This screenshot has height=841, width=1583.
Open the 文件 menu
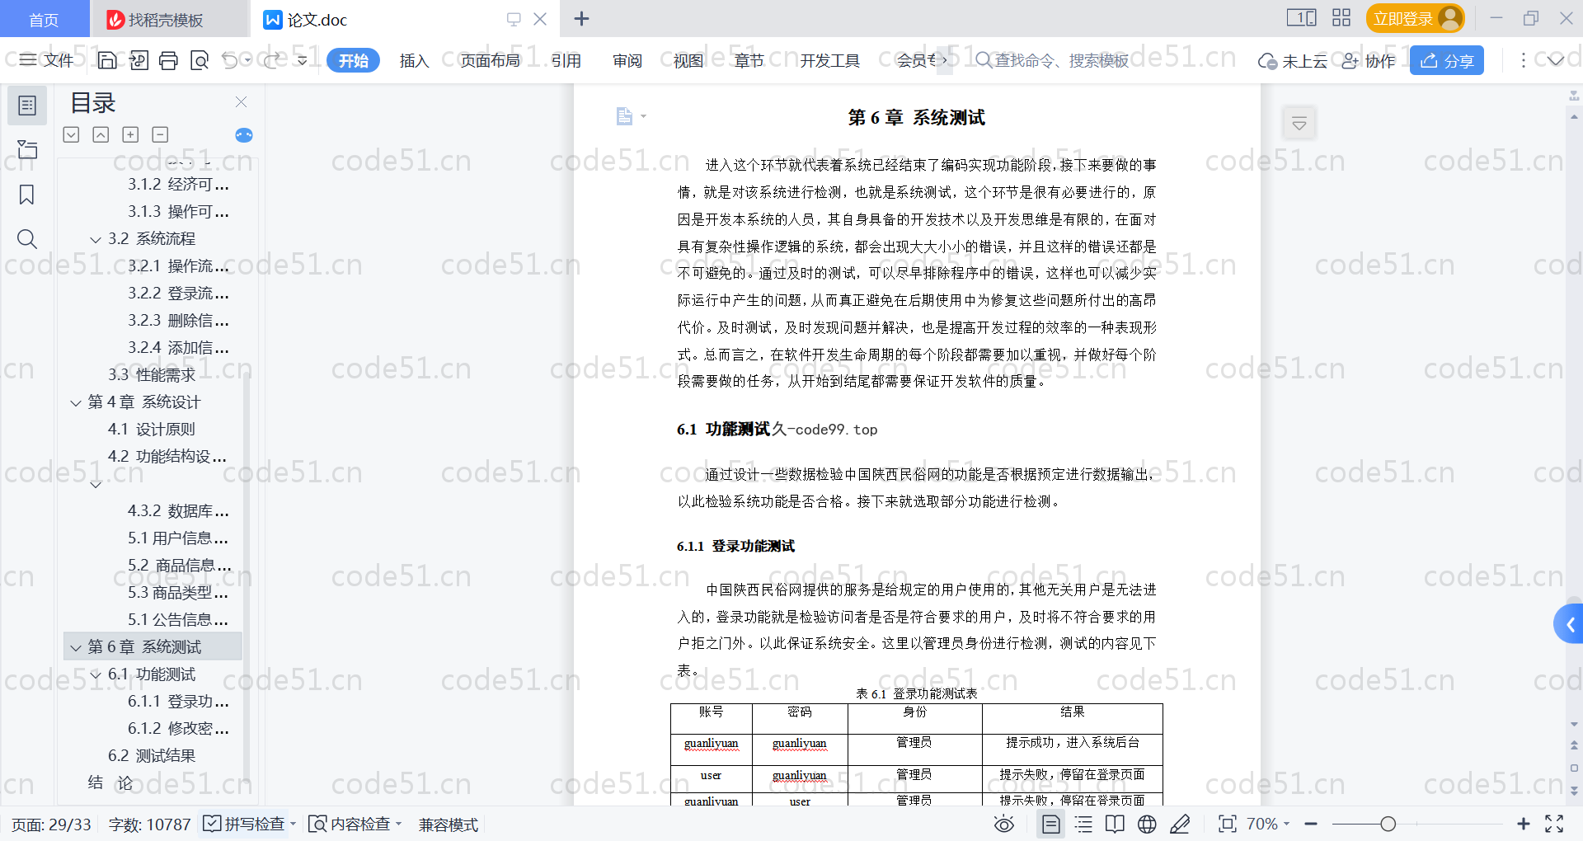(47, 60)
